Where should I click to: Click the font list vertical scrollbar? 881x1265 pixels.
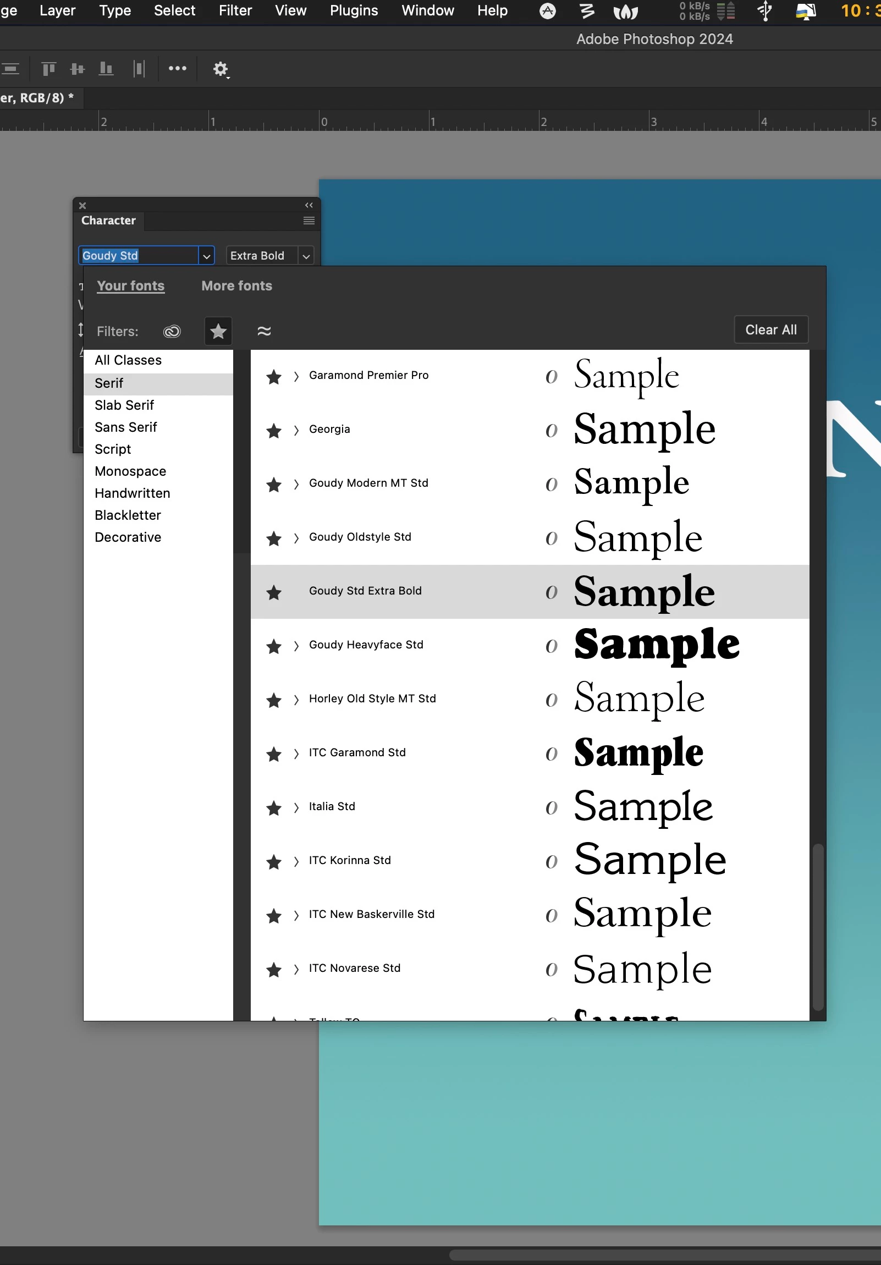coord(818,927)
